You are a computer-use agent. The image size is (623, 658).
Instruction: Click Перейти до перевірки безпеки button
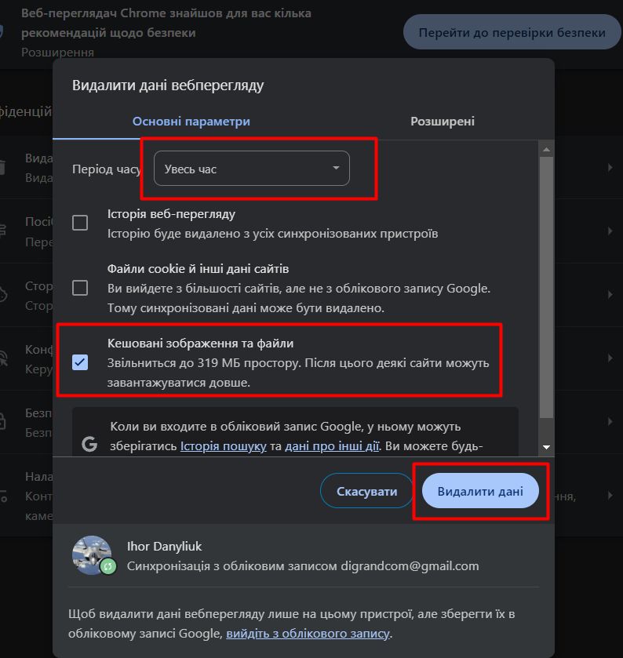pos(512,33)
